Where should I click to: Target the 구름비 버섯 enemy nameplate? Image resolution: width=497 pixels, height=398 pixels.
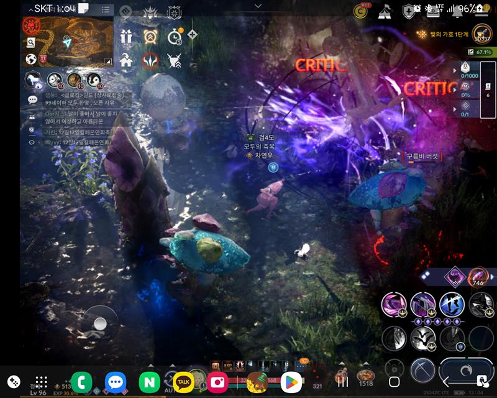point(422,157)
